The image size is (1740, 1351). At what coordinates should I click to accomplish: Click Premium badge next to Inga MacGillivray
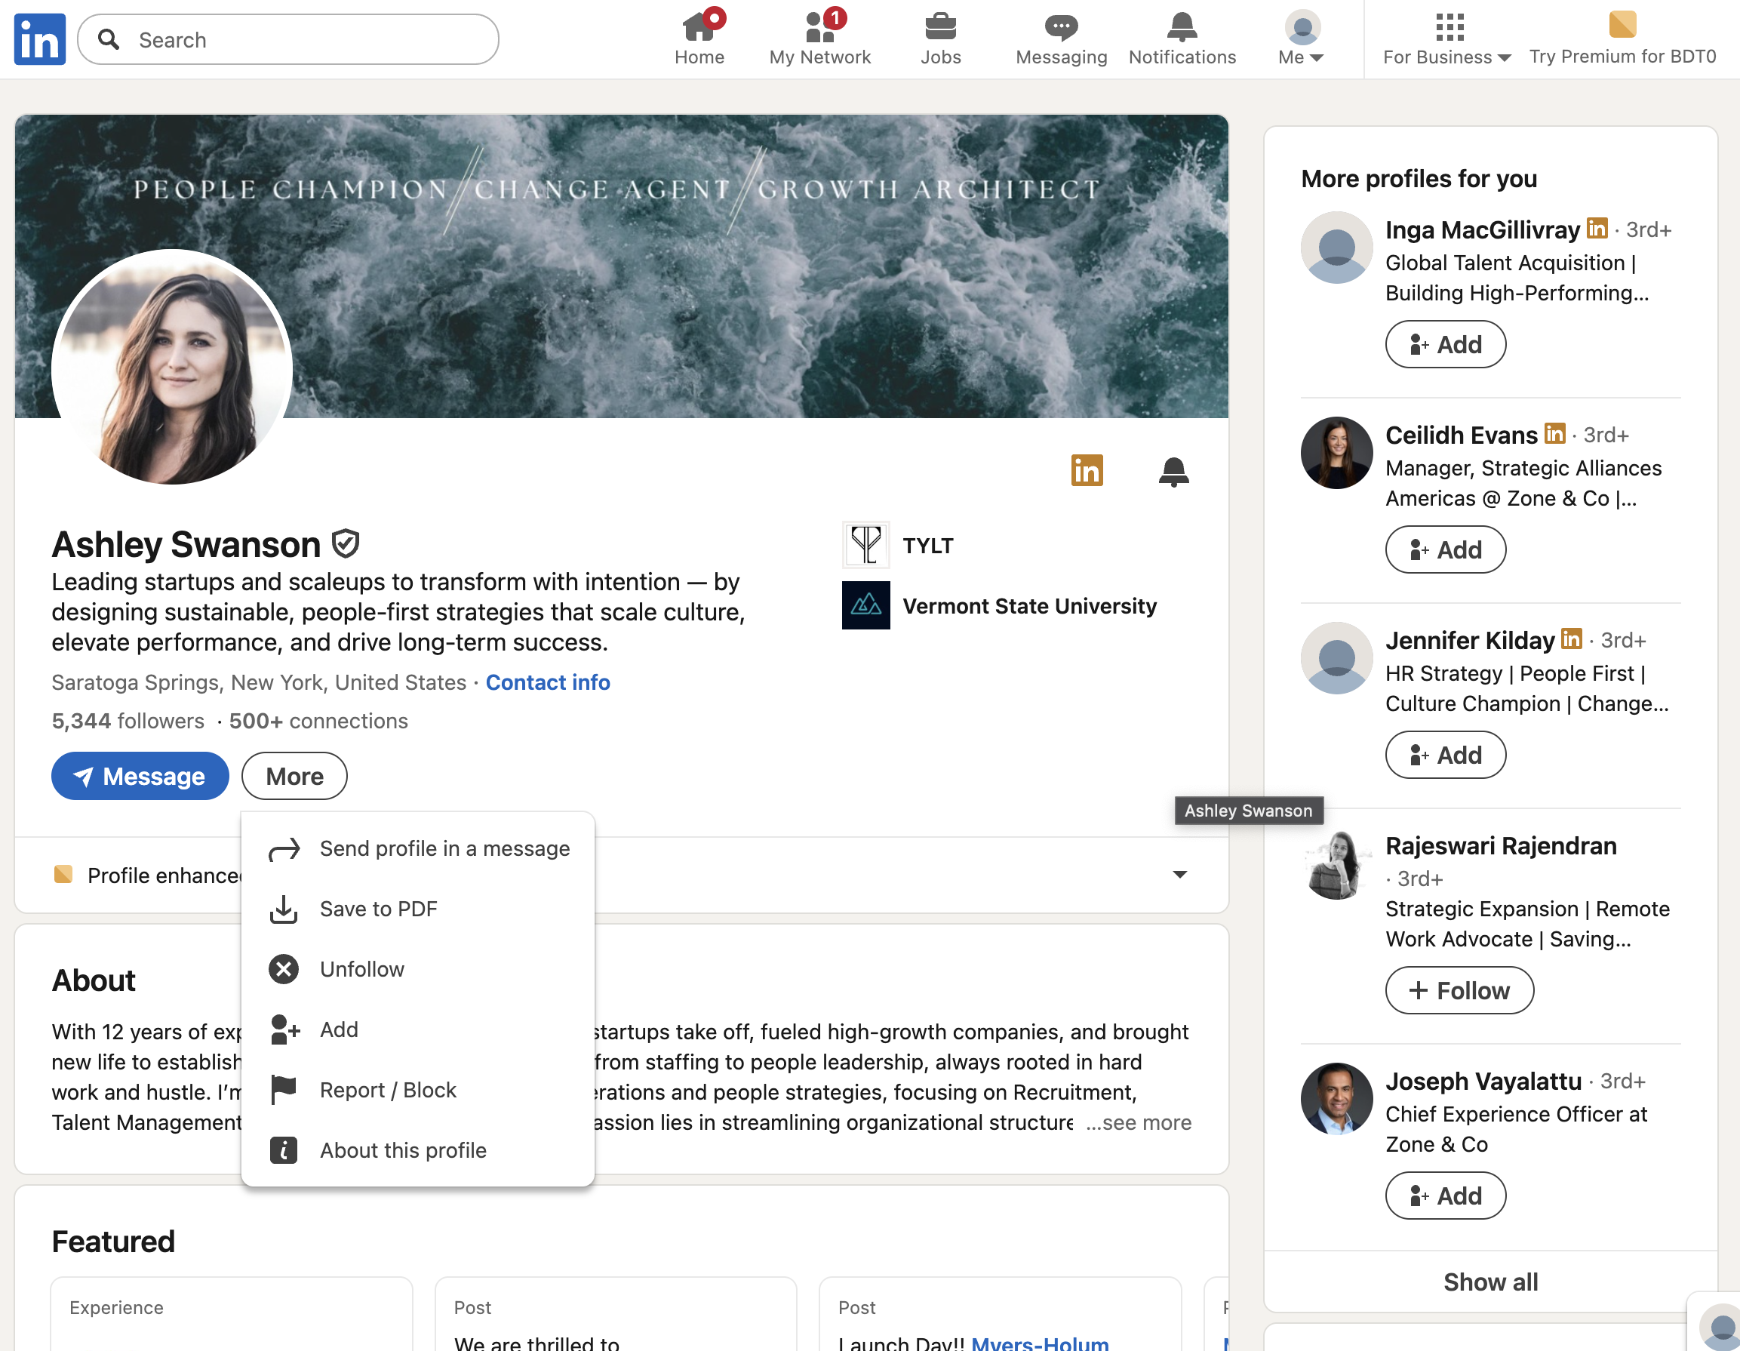[1597, 228]
